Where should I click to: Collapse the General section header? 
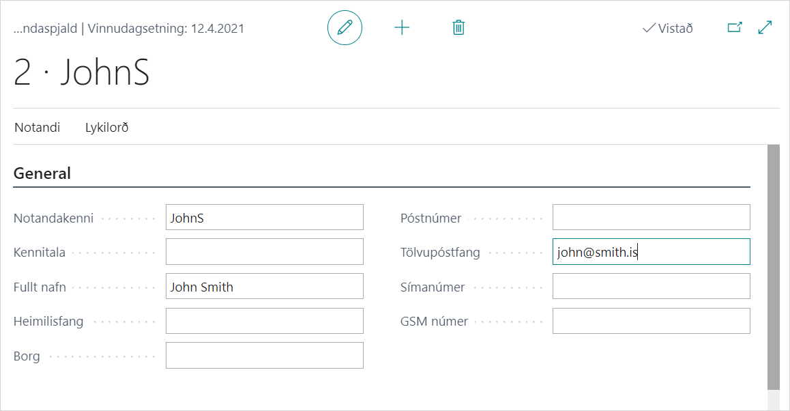point(42,173)
